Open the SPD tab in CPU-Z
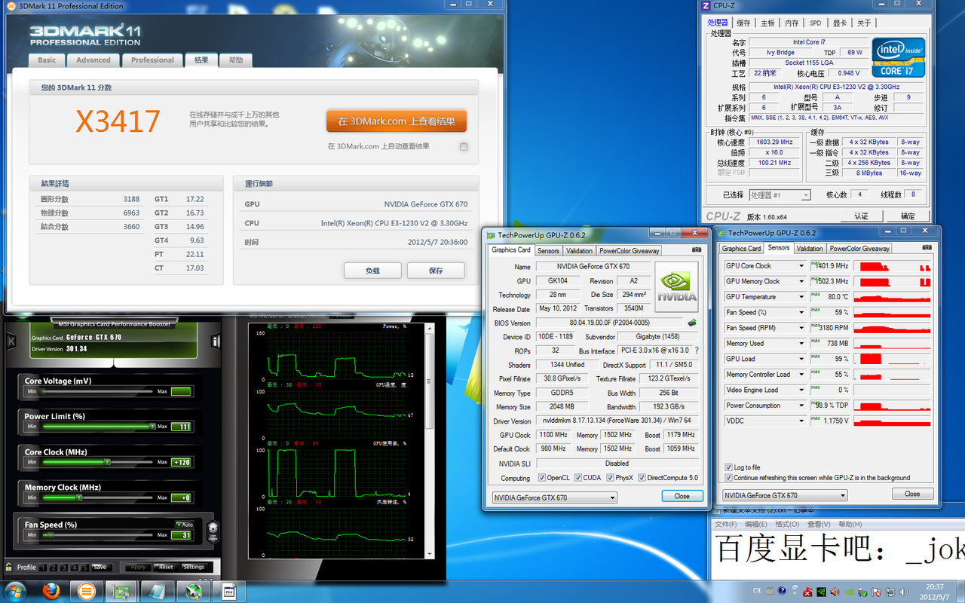Image resolution: width=965 pixels, height=603 pixels. point(816,23)
